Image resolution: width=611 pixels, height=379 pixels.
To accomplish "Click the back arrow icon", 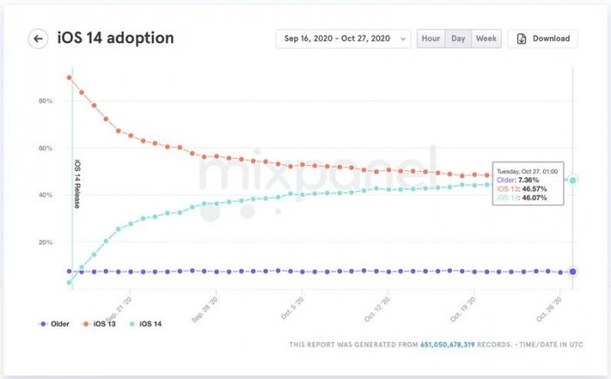I will pyautogui.click(x=38, y=38).
